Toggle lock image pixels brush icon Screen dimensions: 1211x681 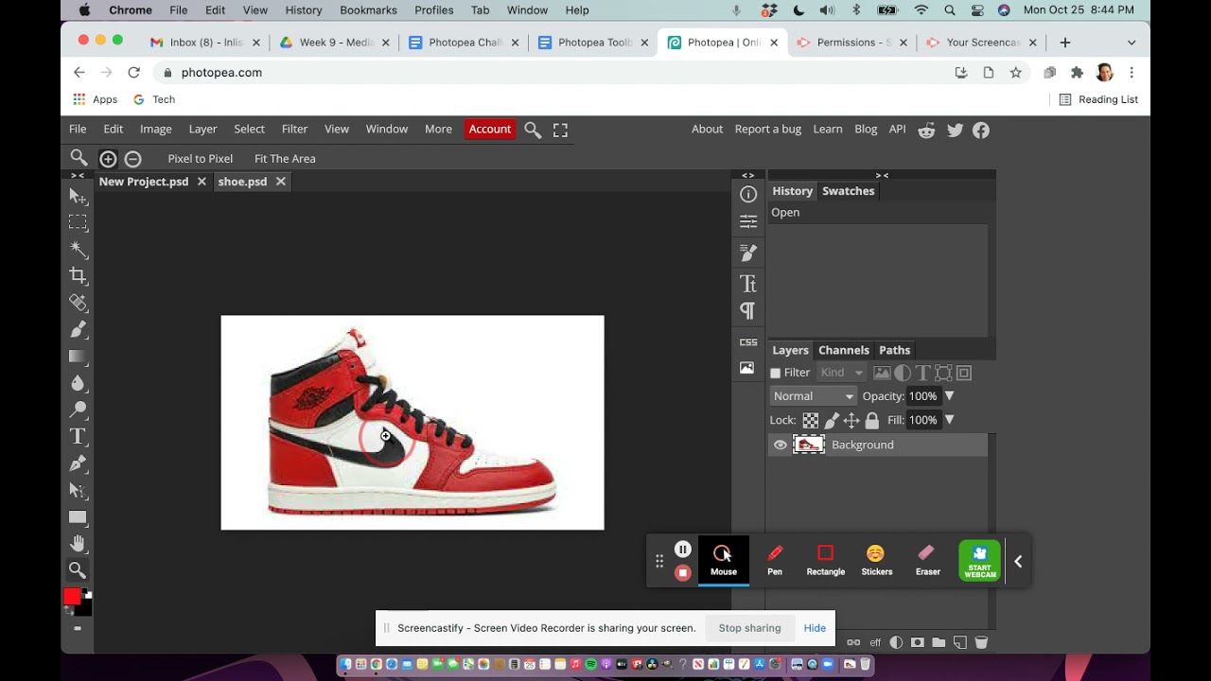coord(832,421)
